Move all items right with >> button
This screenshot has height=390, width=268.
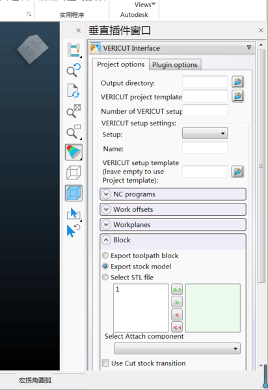(x=177, y=290)
